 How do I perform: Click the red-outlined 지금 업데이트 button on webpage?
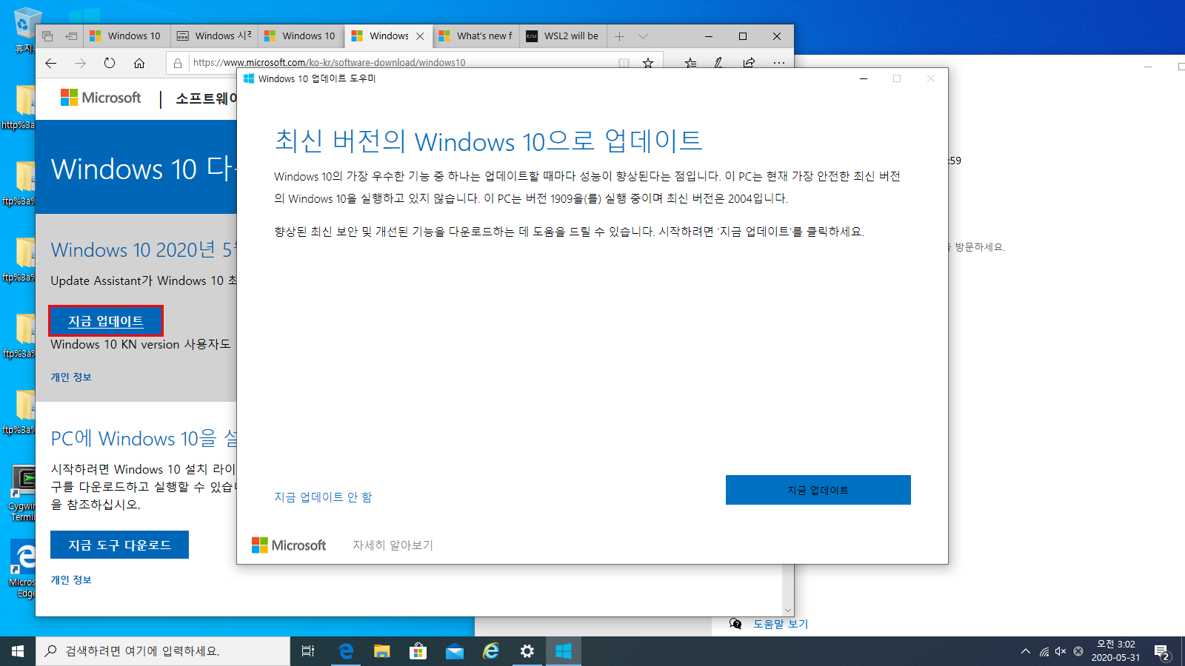[x=106, y=321]
